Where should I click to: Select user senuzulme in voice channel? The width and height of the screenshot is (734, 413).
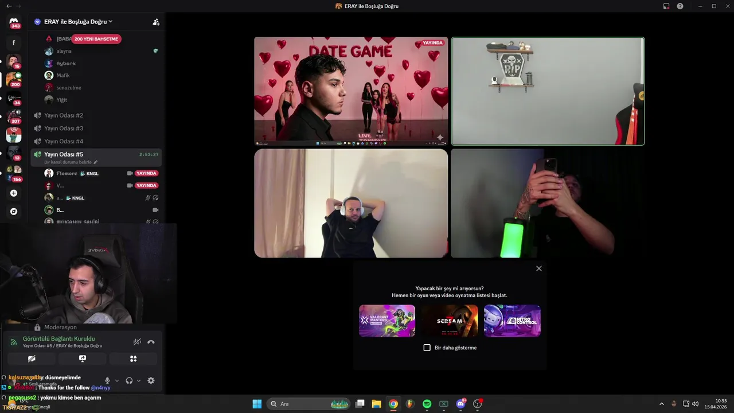(x=69, y=88)
